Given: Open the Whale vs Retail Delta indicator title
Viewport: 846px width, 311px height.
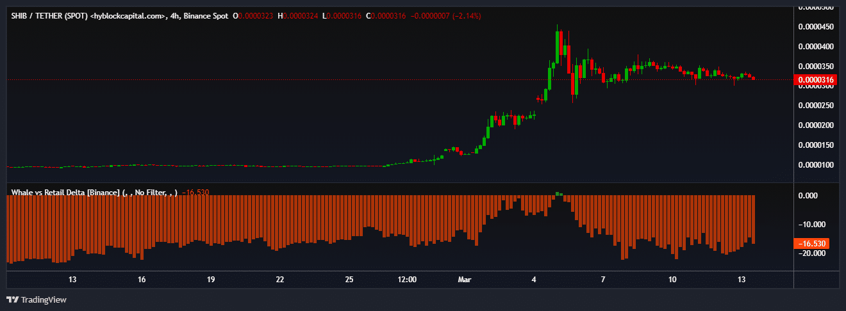Looking at the screenshot, I should 65,192.
